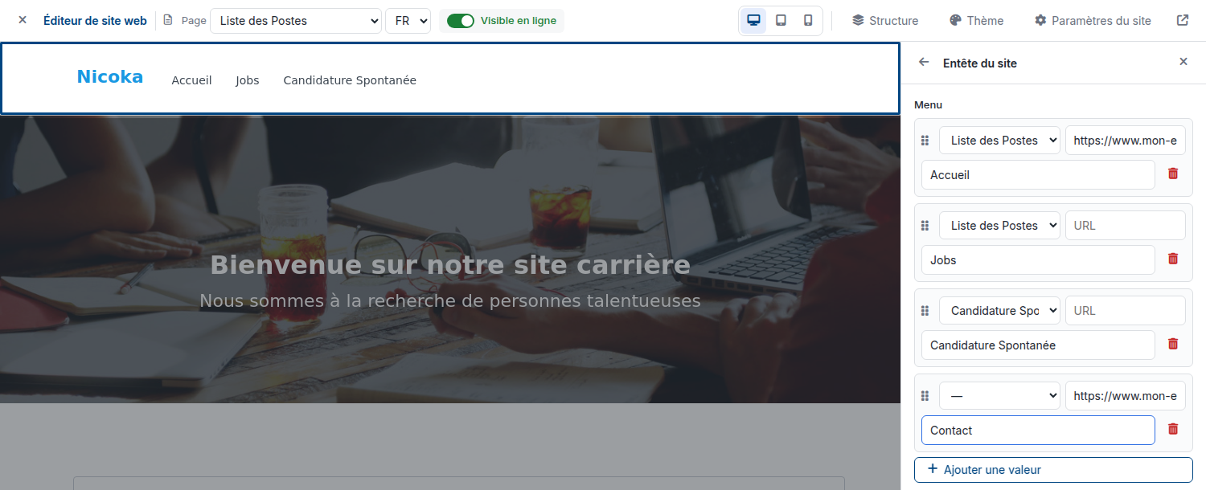Screen dimensions: 1206x490
Task: Edit the Jobs label text field
Action: point(1038,259)
